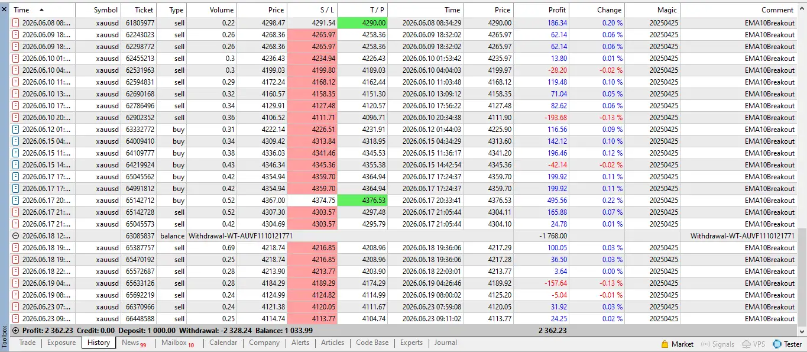This screenshot has height=352, width=807.
Task: Select the History tab
Action: click(98, 343)
